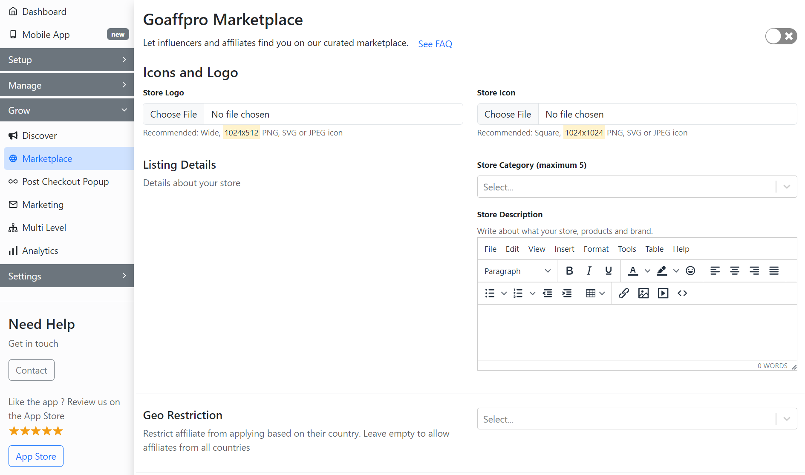Open the Store Category dropdown
Viewport: 805px width, 475px height.
tap(637, 187)
